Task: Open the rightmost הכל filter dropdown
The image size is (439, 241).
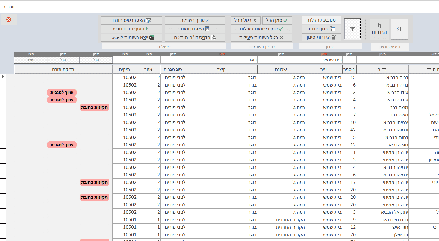Action: [x=96, y=60]
